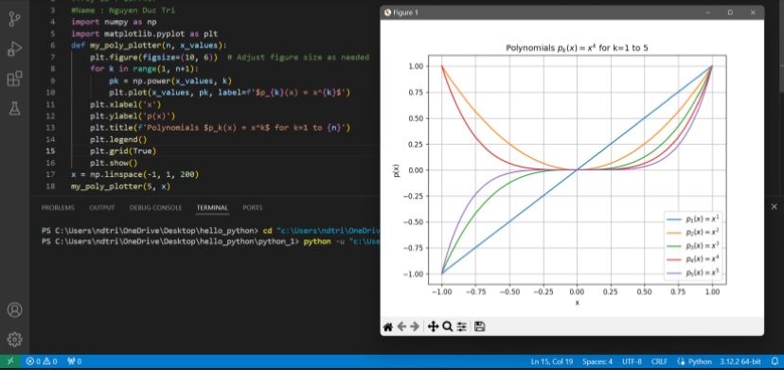784x370 pixels.
Task: Click the p4(x) = x^4 legend entry
Action: 694,258
